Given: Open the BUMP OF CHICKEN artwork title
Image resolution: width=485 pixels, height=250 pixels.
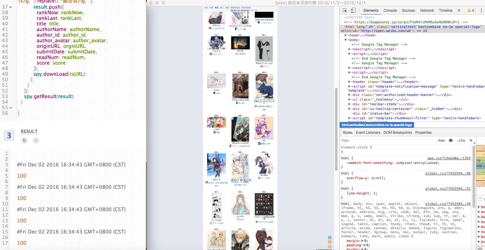Looking at the screenshot, I should coord(264,20).
